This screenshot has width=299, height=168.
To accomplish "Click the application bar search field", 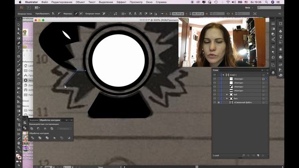I will click(x=269, y=7).
